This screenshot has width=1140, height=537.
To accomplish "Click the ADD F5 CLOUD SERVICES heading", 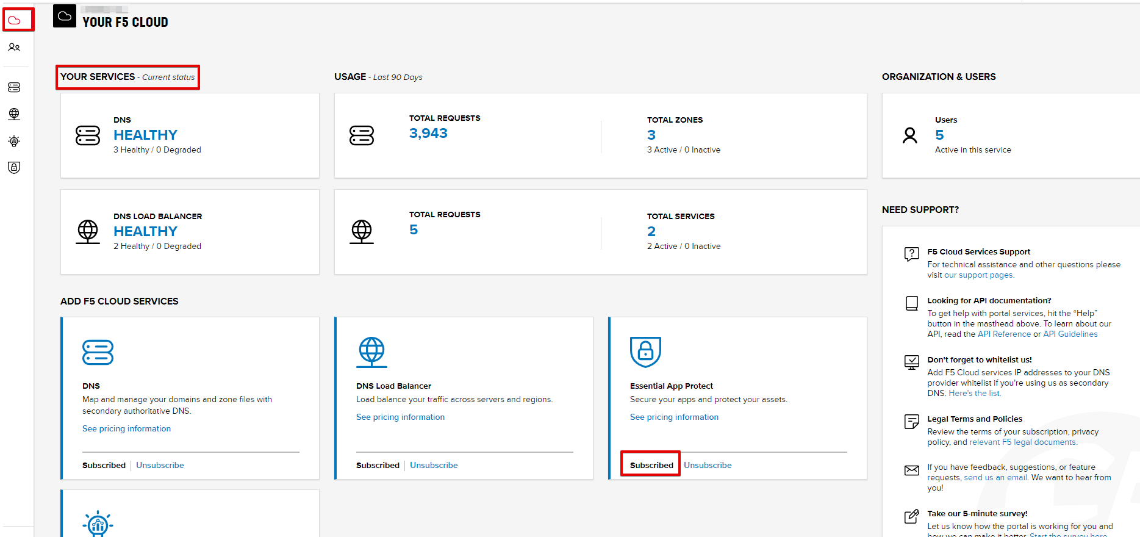I will 120,301.
